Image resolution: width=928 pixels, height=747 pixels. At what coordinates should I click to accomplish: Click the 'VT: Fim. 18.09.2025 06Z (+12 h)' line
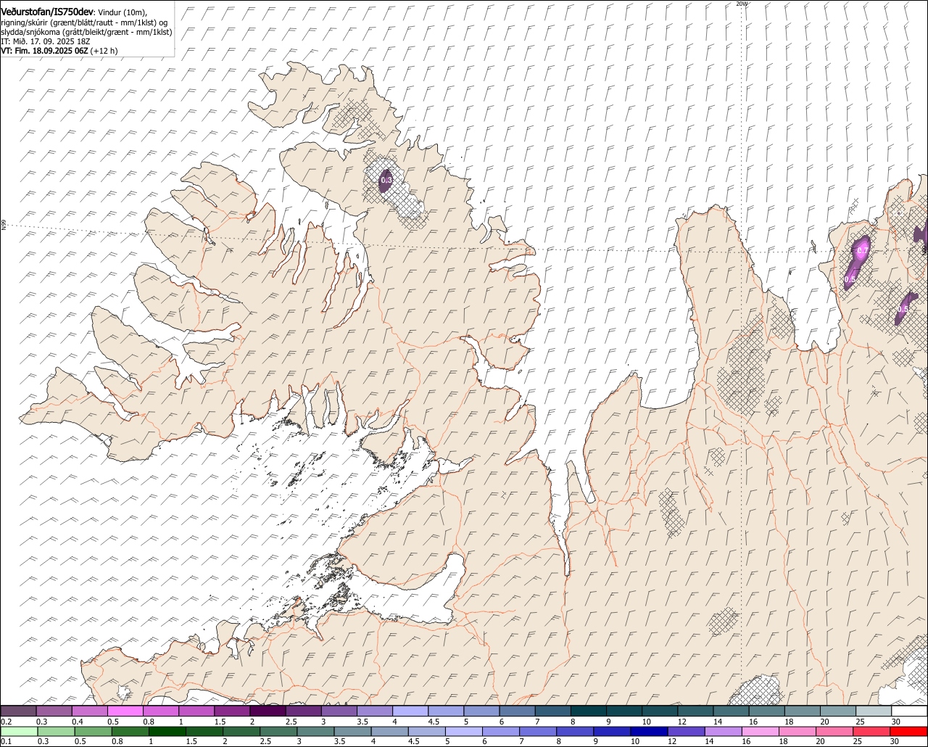(59, 51)
